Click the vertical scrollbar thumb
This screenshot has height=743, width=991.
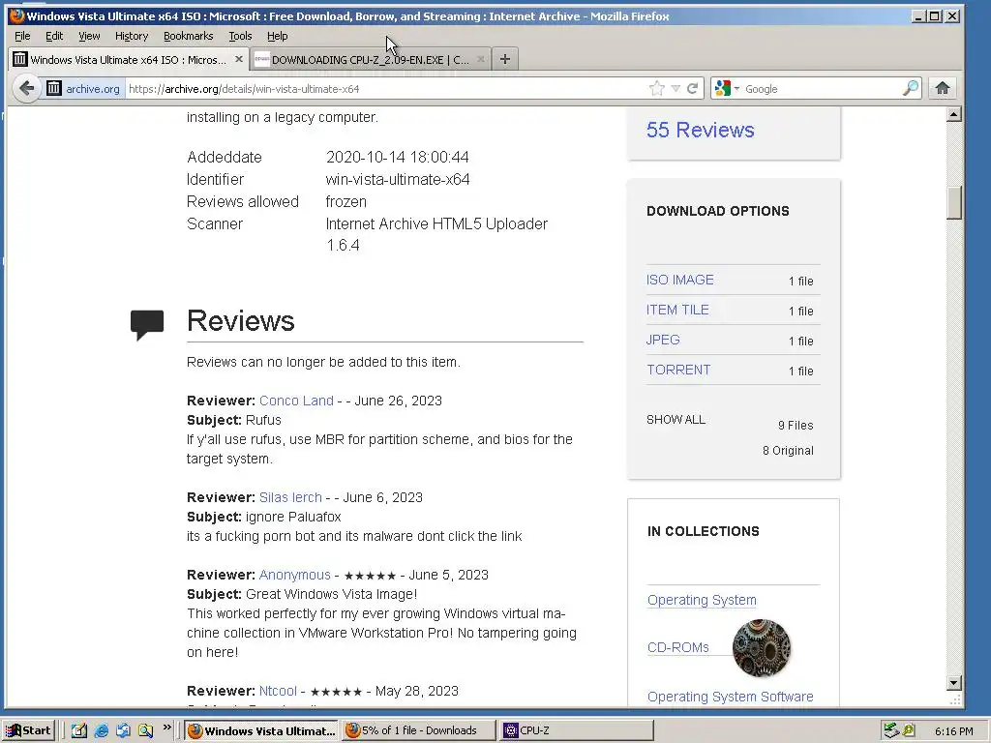point(954,202)
